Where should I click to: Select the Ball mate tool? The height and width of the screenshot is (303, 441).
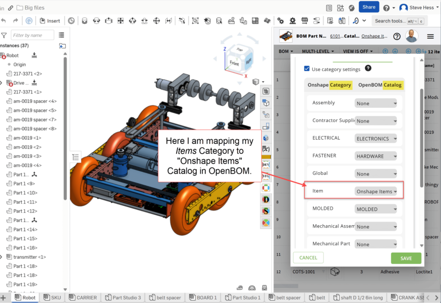tap(157, 21)
